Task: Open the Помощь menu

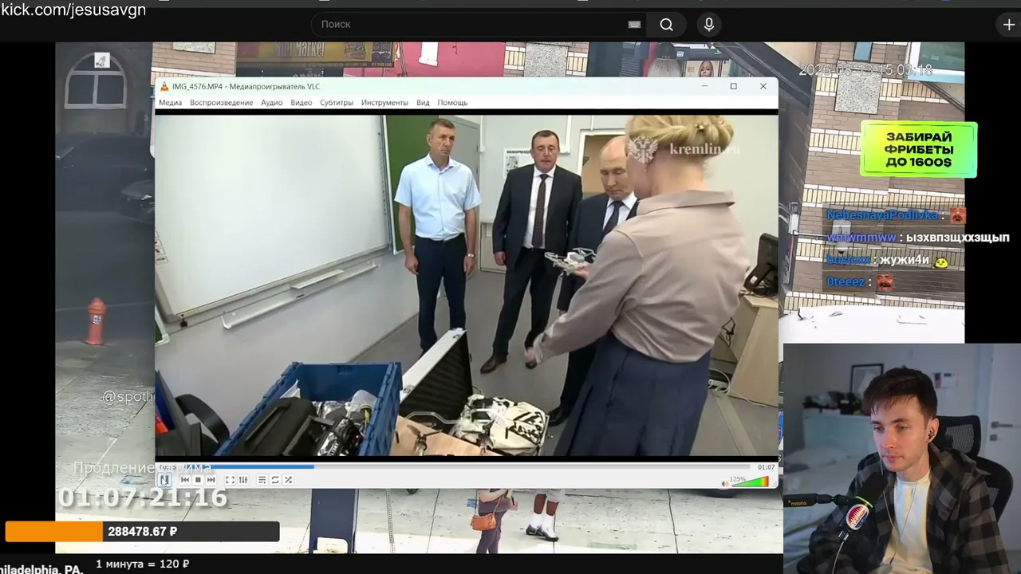Action: coord(452,103)
